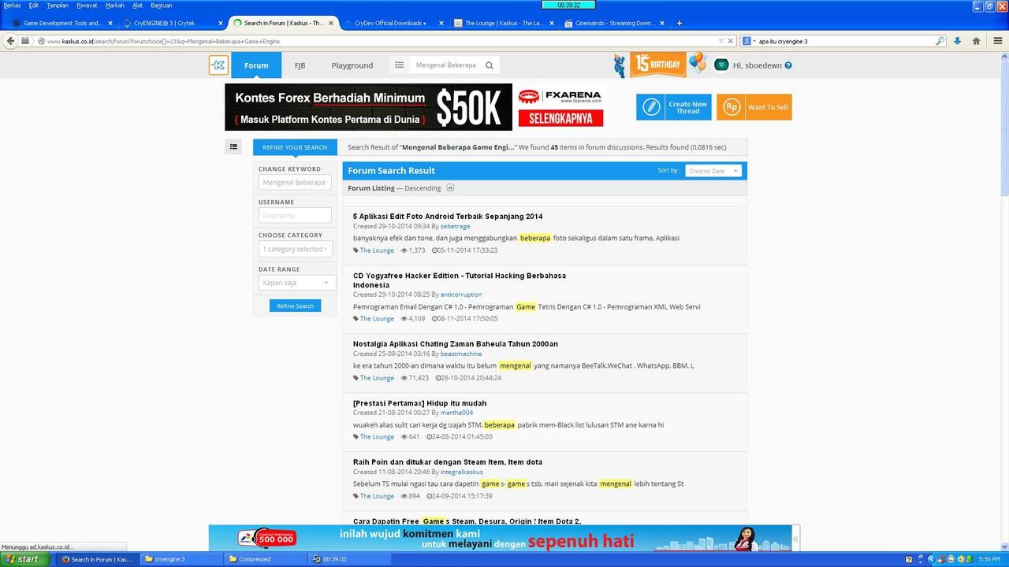The height and width of the screenshot is (567, 1009).
Task: Click the browser back arrow button
Action: (x=10, y=41)
